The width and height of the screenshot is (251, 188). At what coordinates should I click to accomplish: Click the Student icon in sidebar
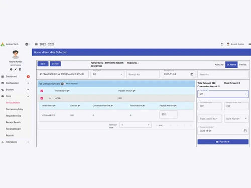click(3, 90)
